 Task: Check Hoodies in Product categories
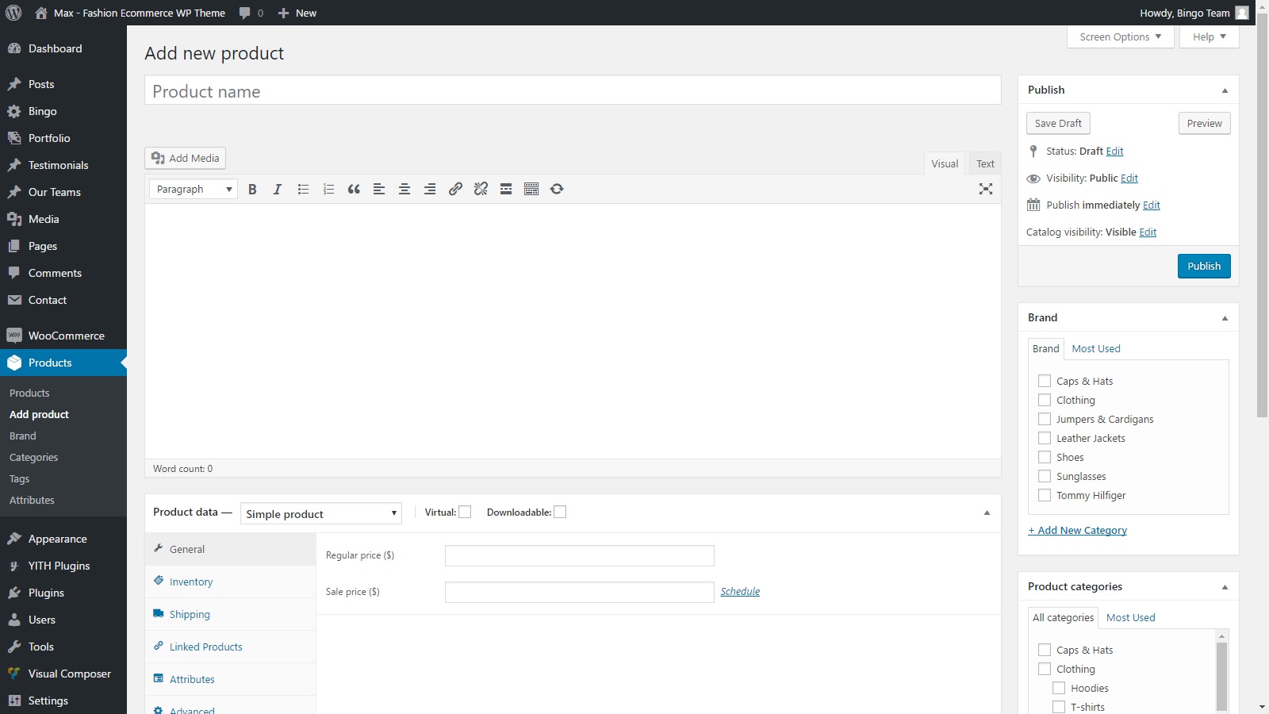[x=1059, y=688]
